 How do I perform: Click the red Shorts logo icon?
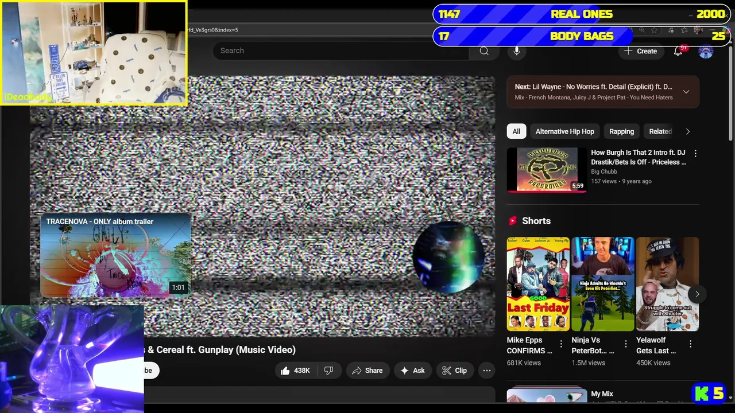[512, 221]
